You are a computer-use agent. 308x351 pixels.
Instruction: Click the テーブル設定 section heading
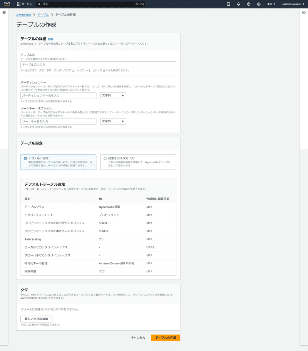click(32, 143)
